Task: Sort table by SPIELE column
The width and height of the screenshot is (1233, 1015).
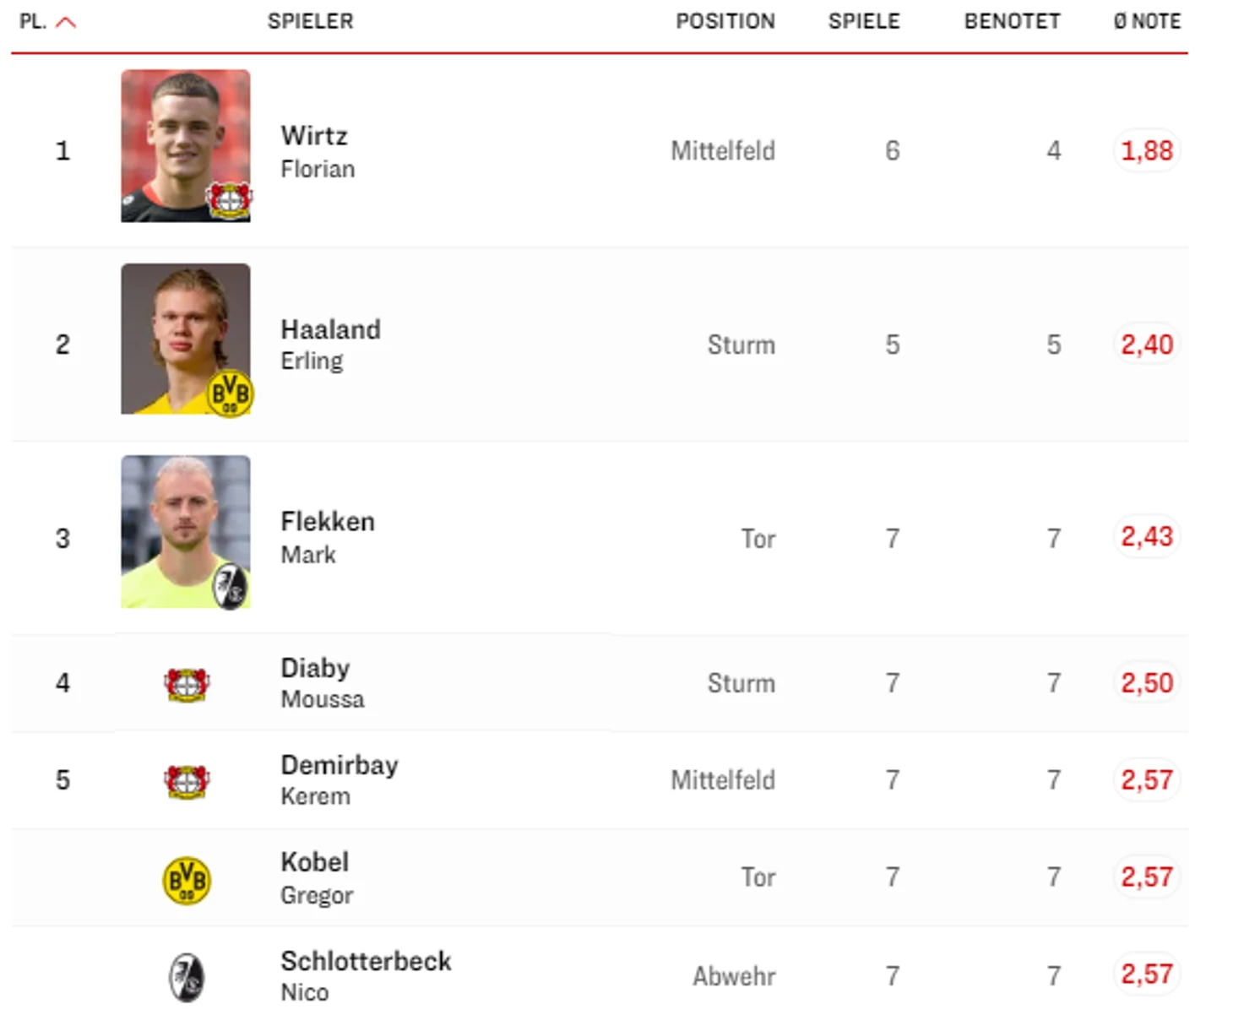Action: click(864, 21)
